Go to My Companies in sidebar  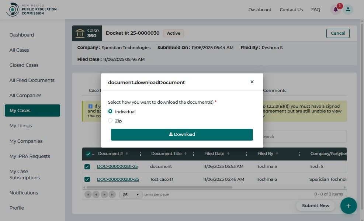click(26, 141)
